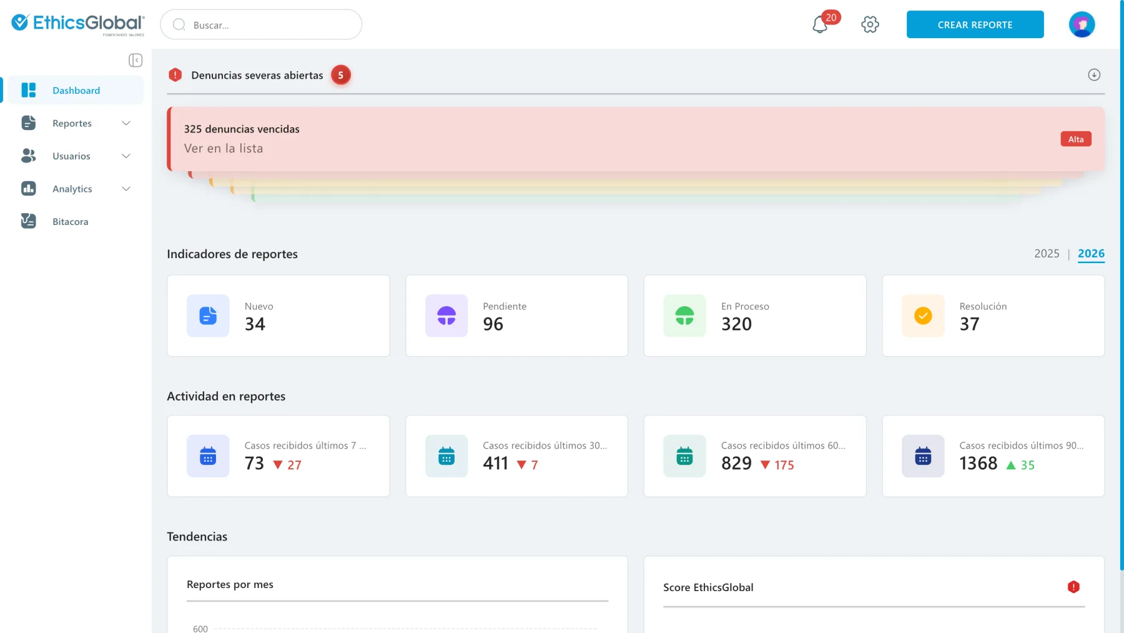The image size is (1124, 633).
Task: Click the Alta priority badge
Action: pos(1076,139)
